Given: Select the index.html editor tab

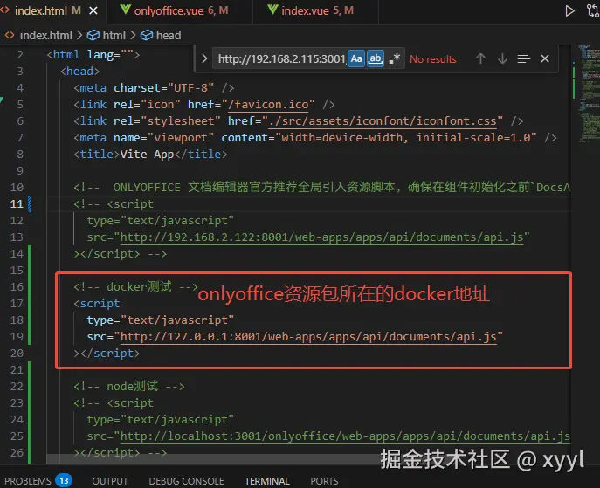Looking at the screenshot, I should (41, 10).
